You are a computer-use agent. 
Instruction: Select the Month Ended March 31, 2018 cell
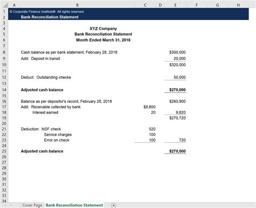point(103,40)
